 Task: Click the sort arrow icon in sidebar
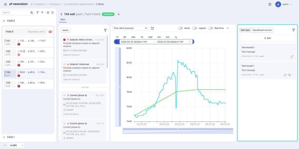click(x=42, y=13)
